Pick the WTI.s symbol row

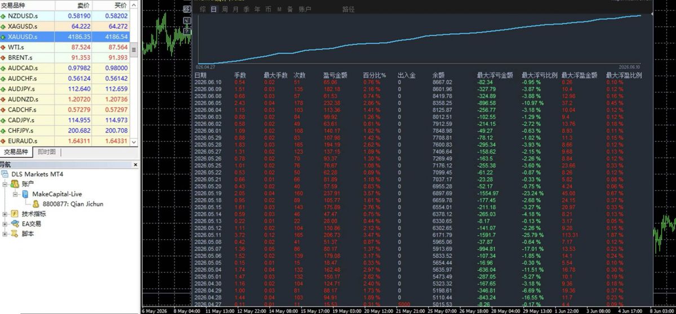click(x=65, y=47)
